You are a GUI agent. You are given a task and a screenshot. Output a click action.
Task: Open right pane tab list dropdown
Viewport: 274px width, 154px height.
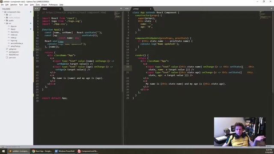pyautogui.click(x=272, y=9)
